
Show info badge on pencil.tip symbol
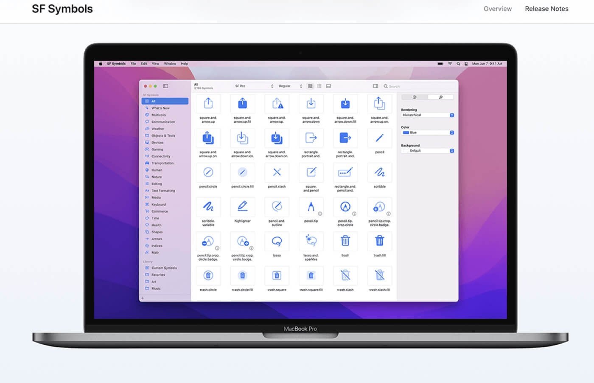tap(320, 214)
